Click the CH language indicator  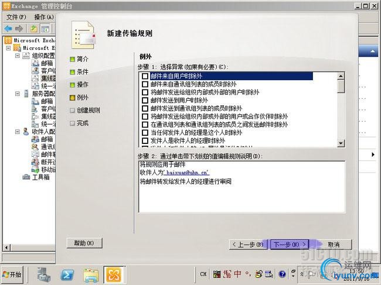click(x=203, y=274)
